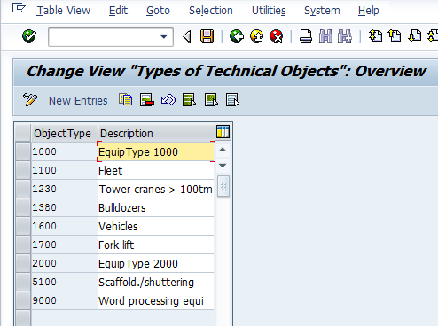Open the command field dropdown arrow
The height and width of the screenshot is (326, 438).
point(163,36)
